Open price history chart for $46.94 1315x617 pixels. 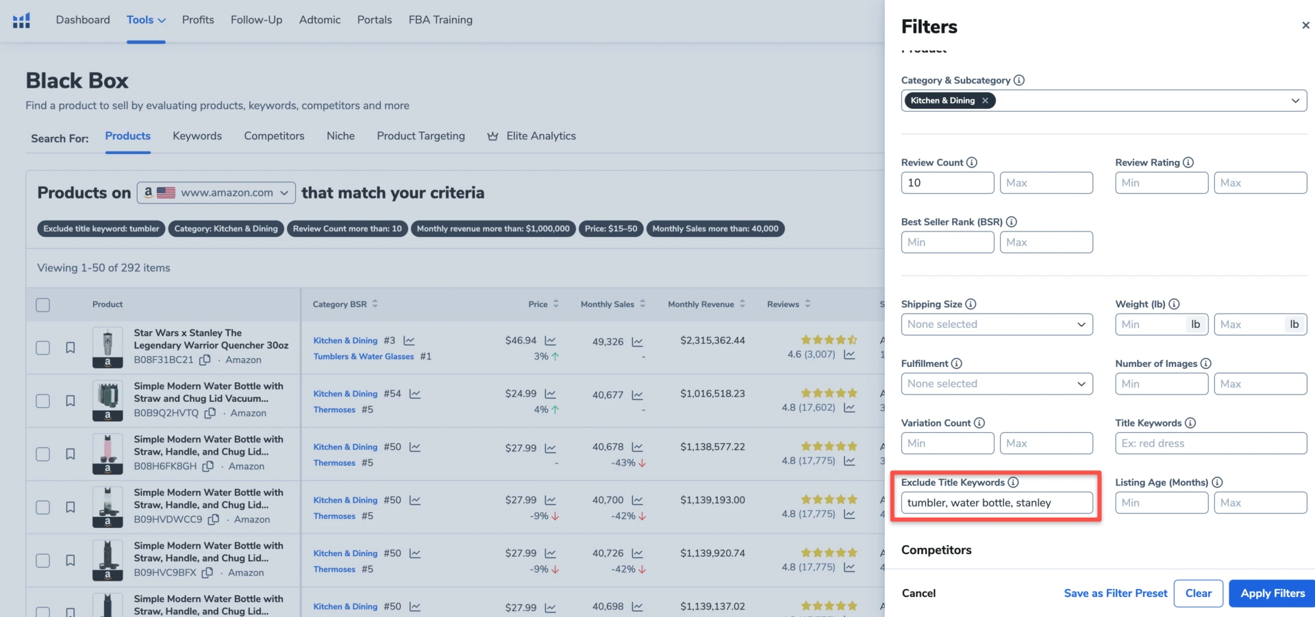click(x=550, y=340)
